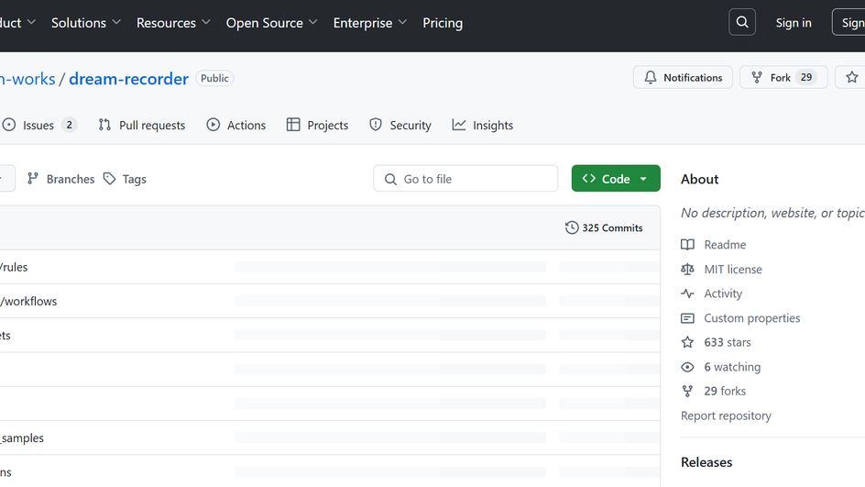View the Tags list
The width and height of the screenshot is (865, 487).
coord(125,179)
